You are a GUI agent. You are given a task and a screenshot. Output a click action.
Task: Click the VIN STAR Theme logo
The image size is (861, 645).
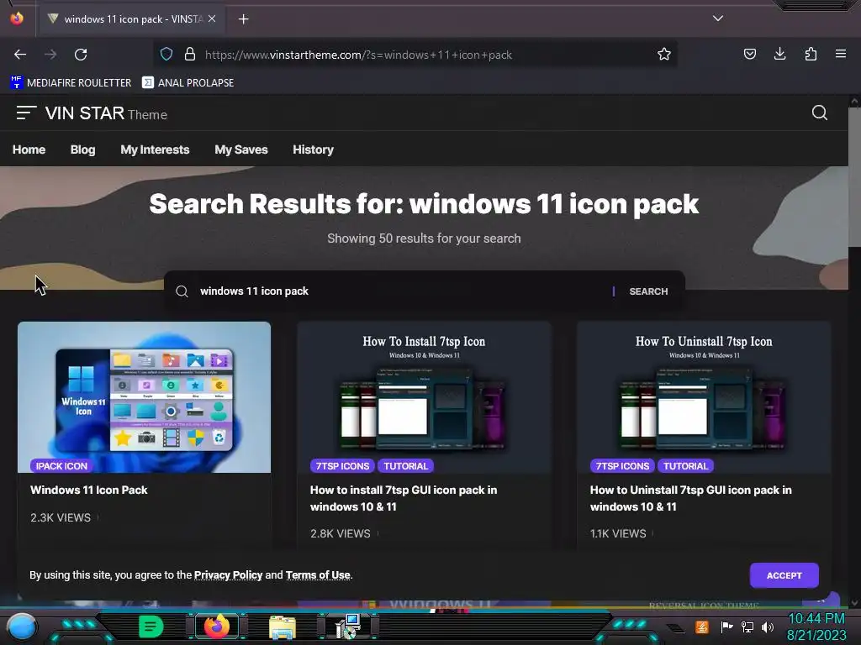pos(106,113)
